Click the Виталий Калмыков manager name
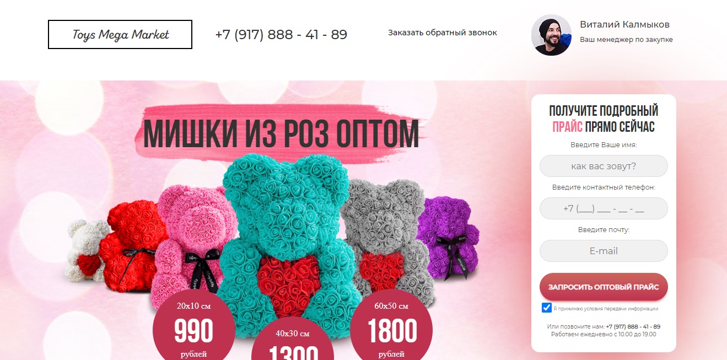 (624, 25)
